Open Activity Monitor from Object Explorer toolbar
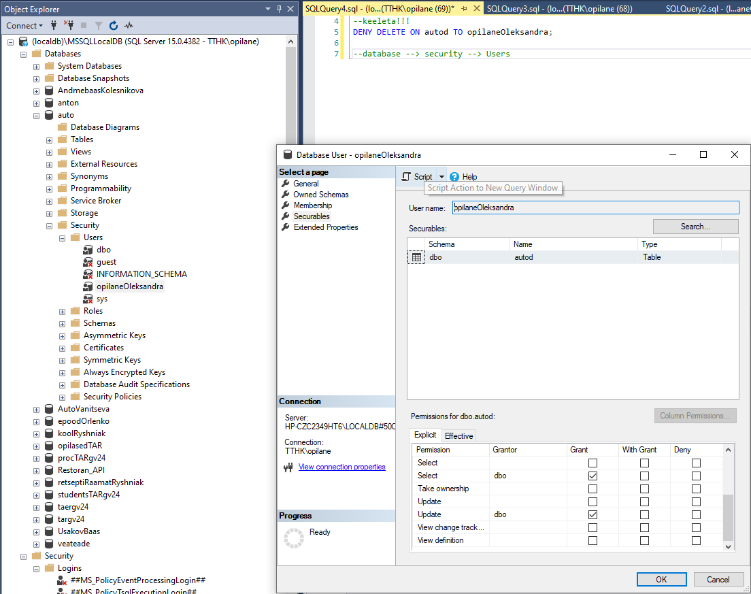This screenshot has height=594, width=751. 129,26
